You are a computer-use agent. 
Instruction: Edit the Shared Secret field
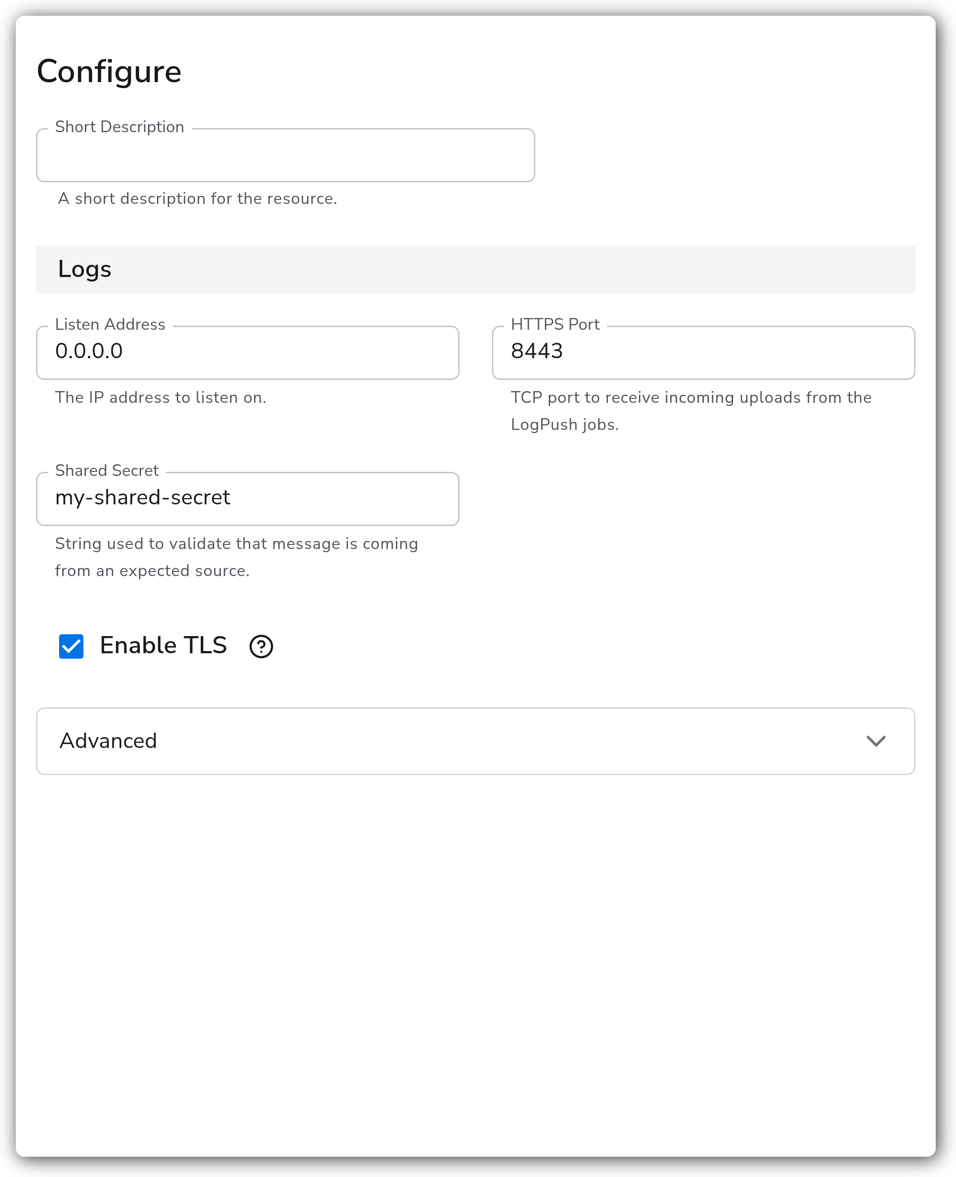pyautogui.click(x=247, y=498)
